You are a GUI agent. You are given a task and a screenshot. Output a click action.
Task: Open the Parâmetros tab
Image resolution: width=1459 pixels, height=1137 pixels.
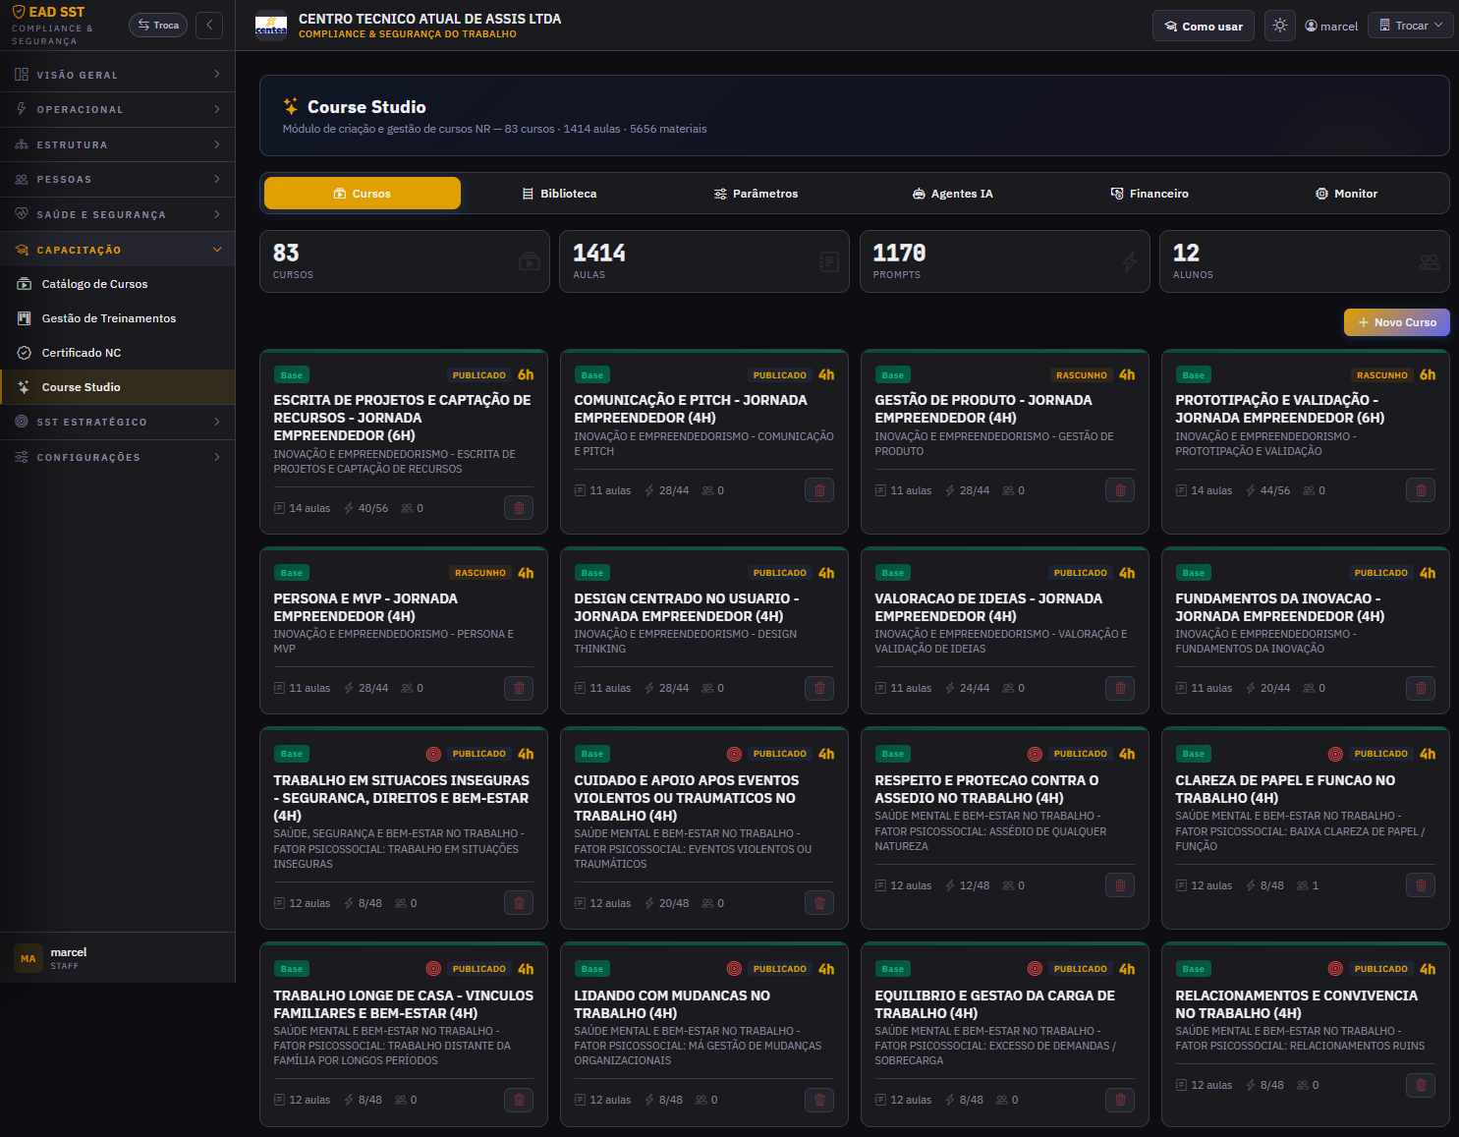pyautogui.click(x=757, y=194)
